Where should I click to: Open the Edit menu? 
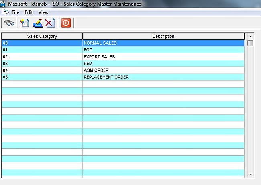[29, 12]
